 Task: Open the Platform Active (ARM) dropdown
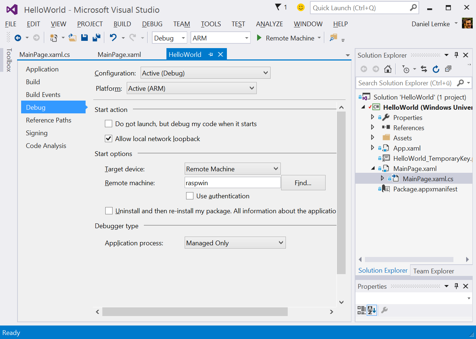pos(192,88)
